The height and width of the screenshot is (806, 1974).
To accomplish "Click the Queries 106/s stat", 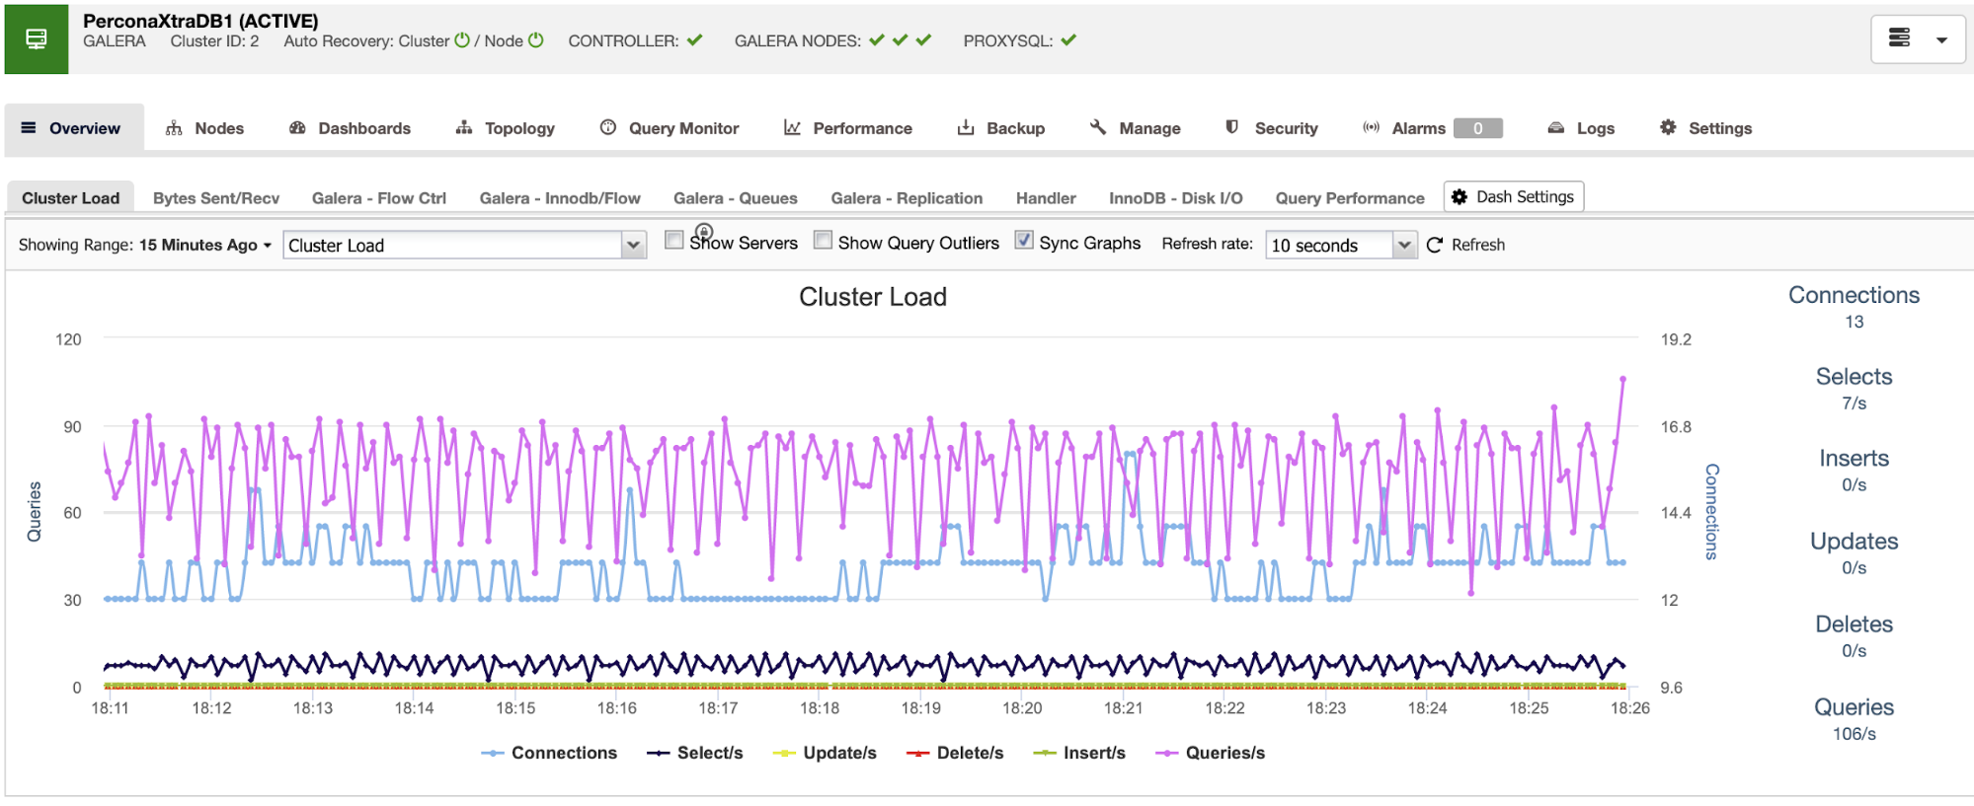I will pyautogui.click(x=1854, y=719).
